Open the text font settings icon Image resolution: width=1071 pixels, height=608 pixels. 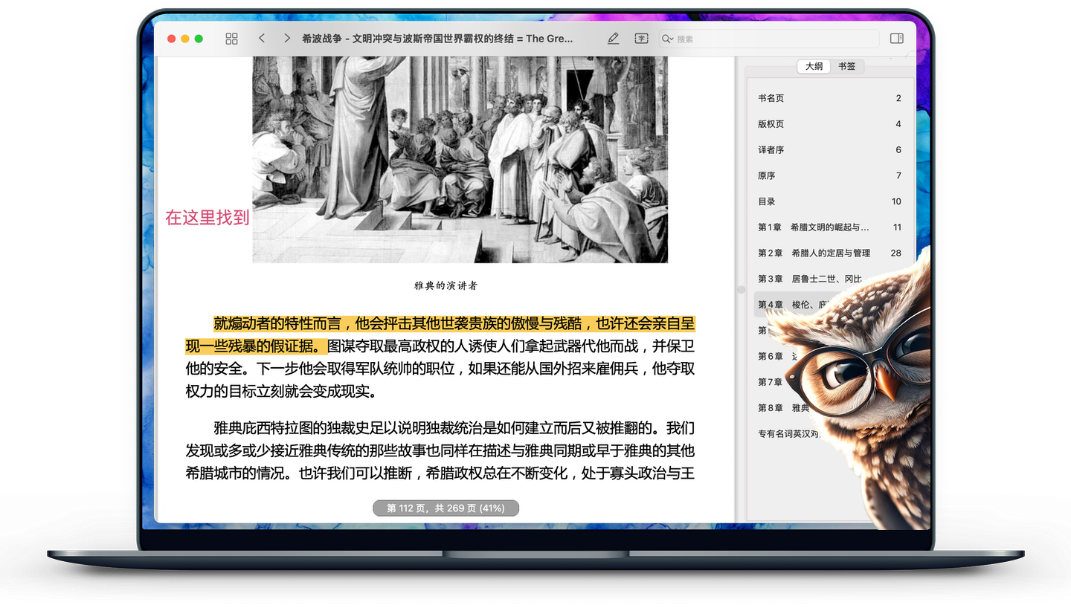(x=641, y=39)
